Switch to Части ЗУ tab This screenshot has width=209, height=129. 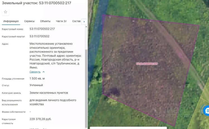tap(61, 21)
